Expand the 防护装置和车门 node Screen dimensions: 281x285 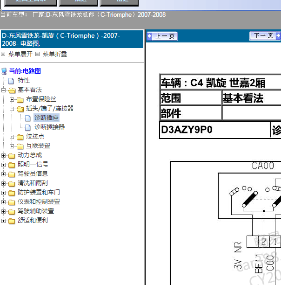(x=3, y=193)
